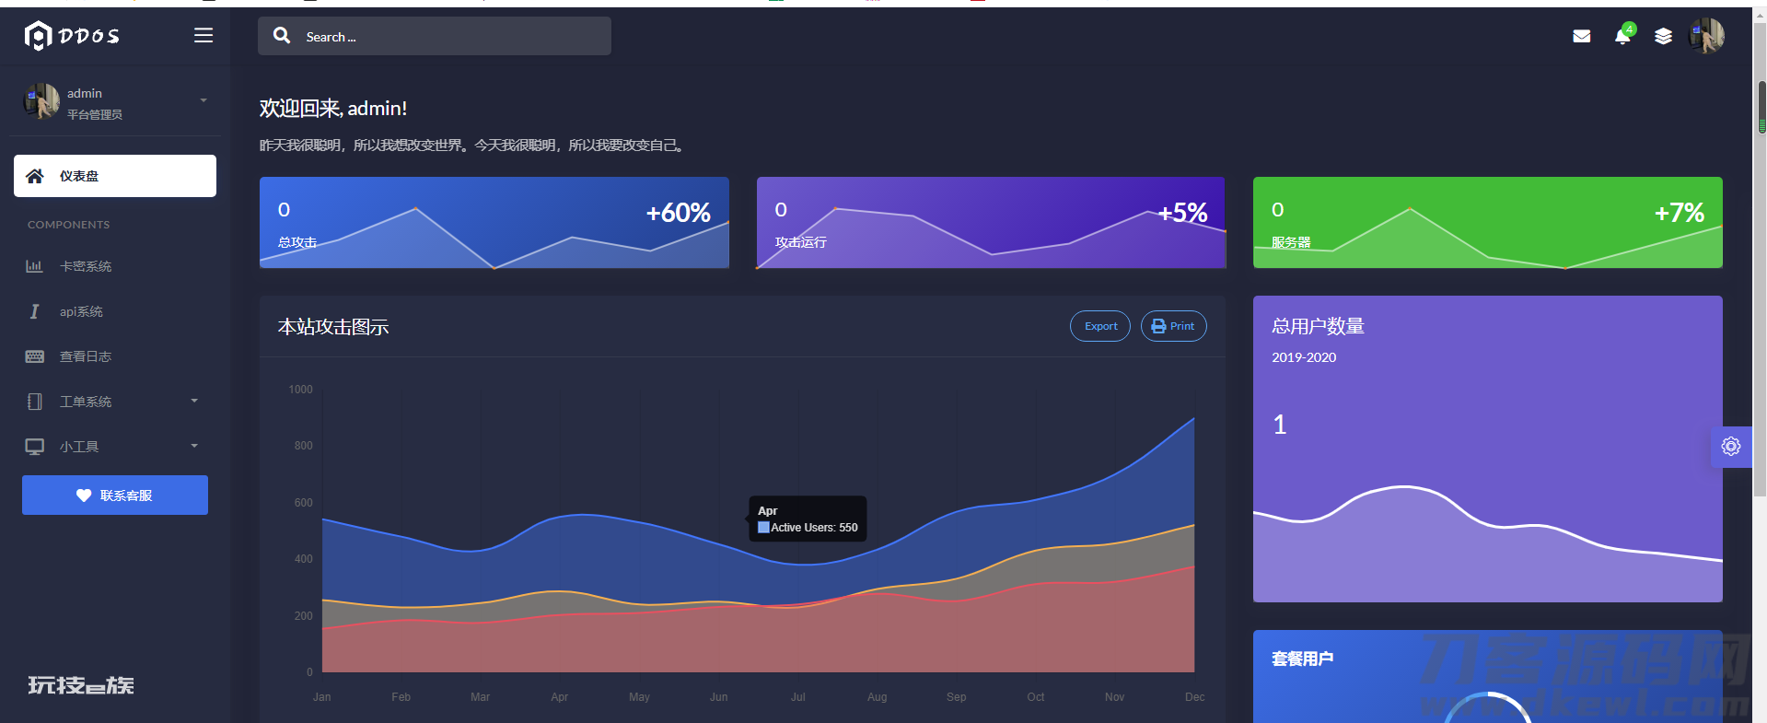Click the 套餐用户 card title
1767x723 pixels.
1302,659
